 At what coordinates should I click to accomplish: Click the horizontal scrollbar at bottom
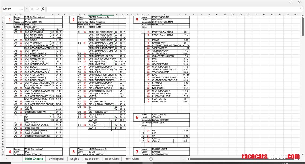point(241,159)
